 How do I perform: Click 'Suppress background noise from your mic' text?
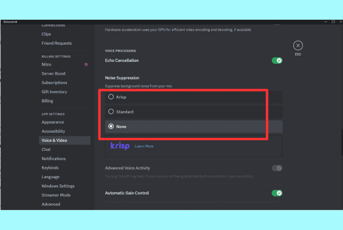pyautogui.click(x=139, y=86)
